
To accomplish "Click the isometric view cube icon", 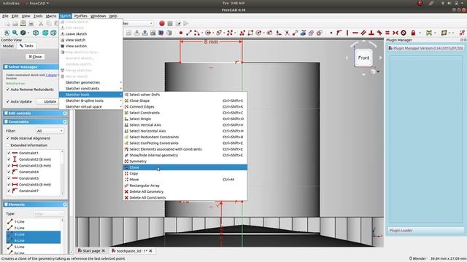I will coord(36,33).
